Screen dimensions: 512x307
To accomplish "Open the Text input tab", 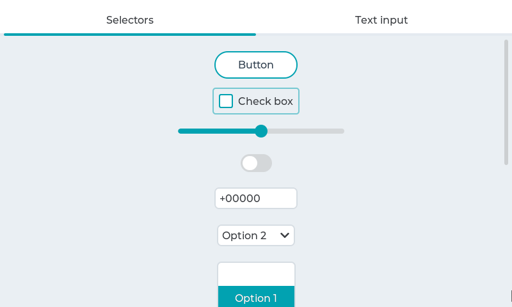I will point(381,20).
